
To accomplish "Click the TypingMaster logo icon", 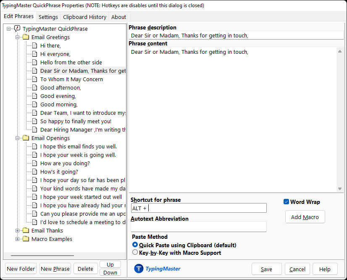I will click(139, 269).
